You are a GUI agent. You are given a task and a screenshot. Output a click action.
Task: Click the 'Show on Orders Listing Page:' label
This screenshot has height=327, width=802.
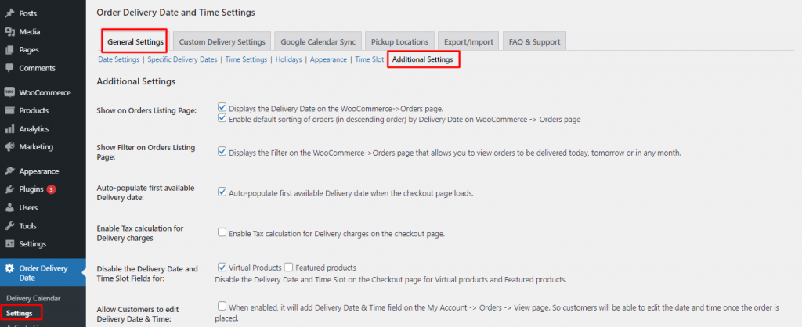[x=146, y=110]
